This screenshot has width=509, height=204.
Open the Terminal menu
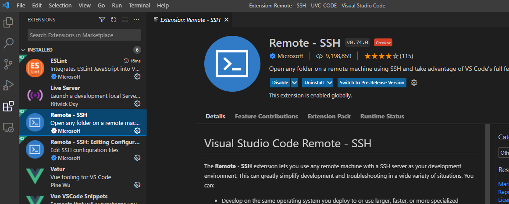[139, 6]
